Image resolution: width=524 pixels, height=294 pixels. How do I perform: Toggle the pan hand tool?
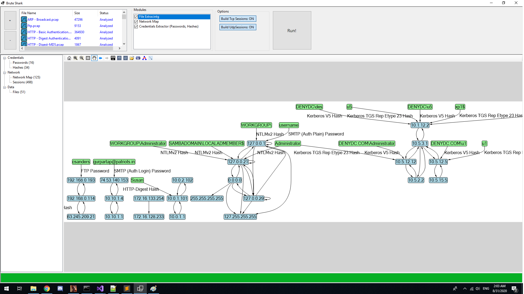tap(94, 58)
